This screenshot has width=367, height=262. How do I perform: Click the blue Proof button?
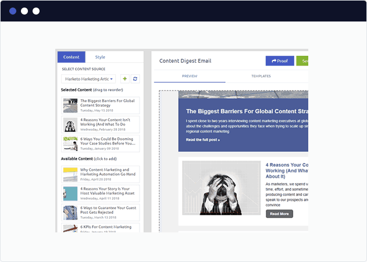pyautogui.click(x=280, y=61)
